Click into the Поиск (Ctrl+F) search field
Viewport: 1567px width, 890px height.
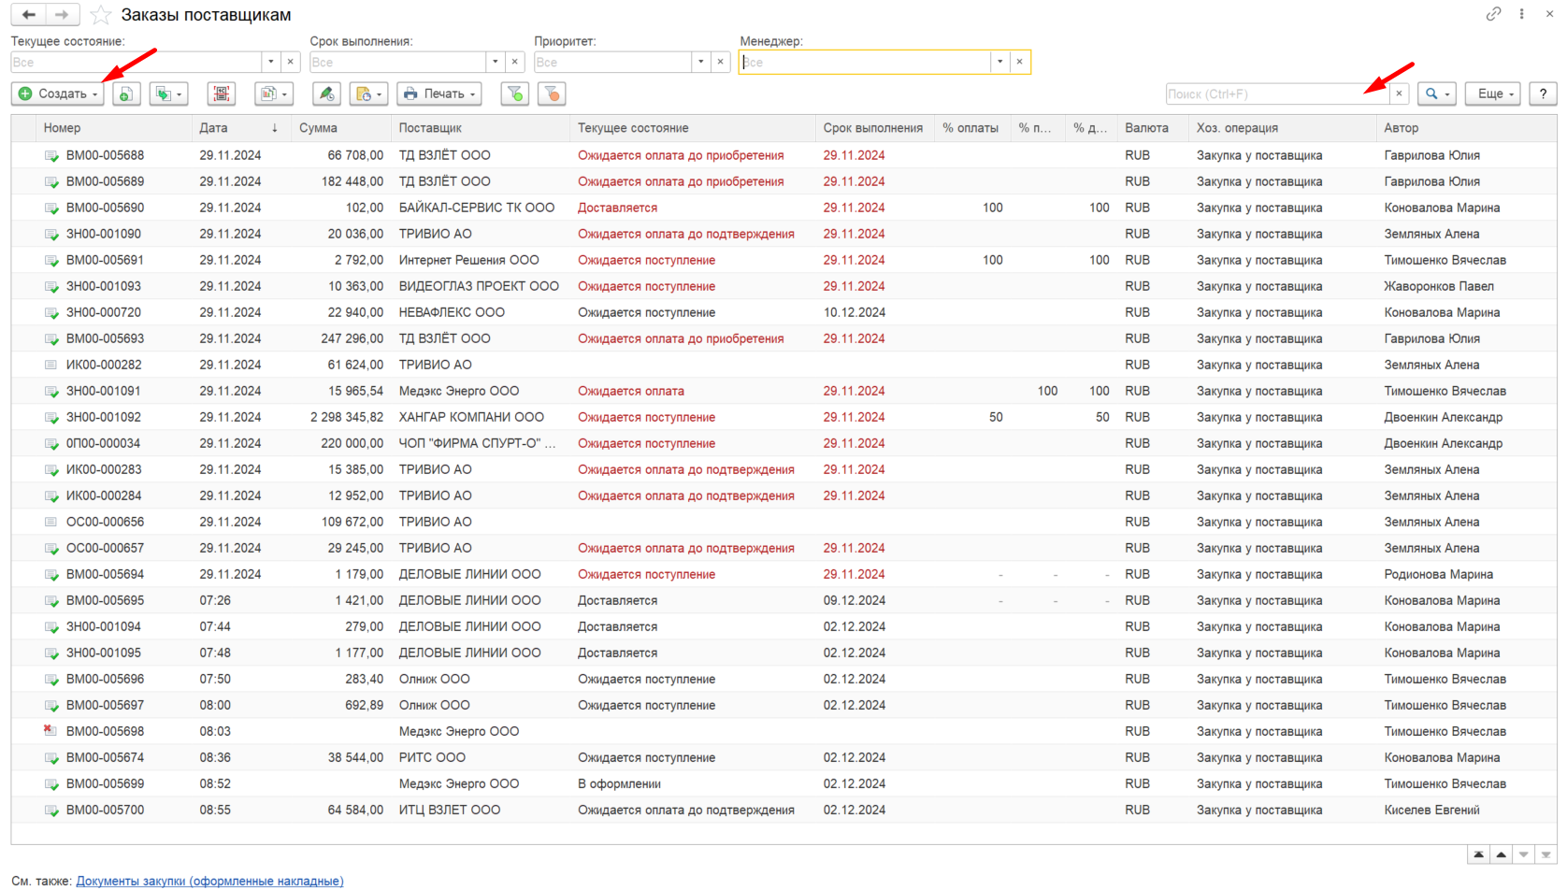(x=1277, y=93)
